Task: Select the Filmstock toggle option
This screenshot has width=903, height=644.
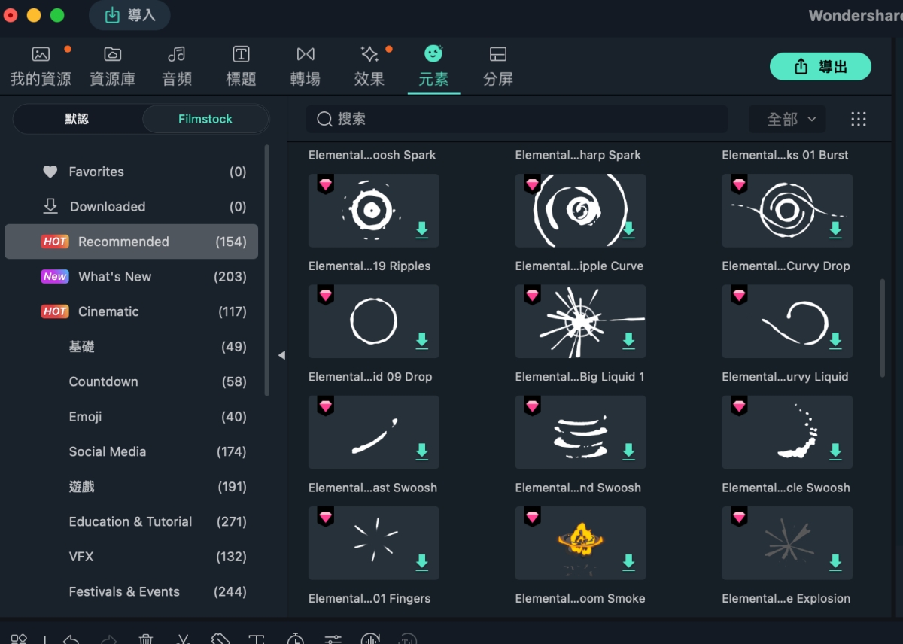Action: pyautogui.click(x=205, y=119)
